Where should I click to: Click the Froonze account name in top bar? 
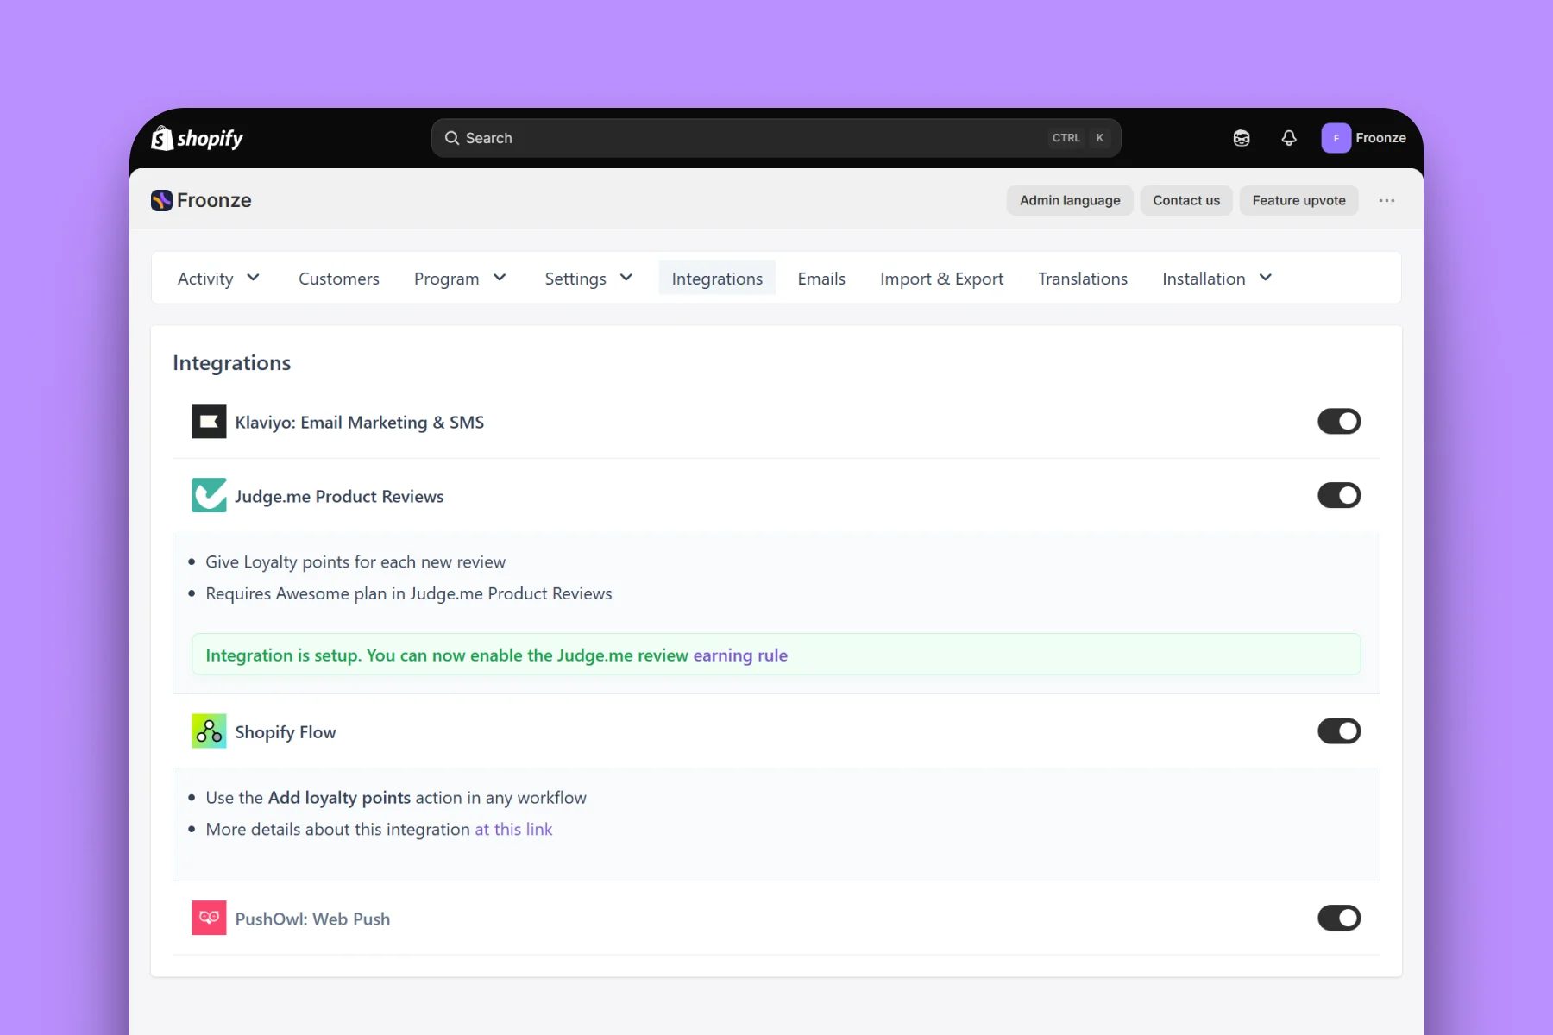[1380, 138]
